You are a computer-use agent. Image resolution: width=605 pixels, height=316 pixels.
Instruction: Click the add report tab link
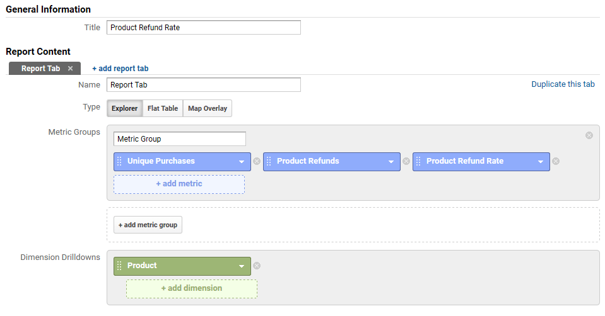pyautogui.click(x=120, y=69)
